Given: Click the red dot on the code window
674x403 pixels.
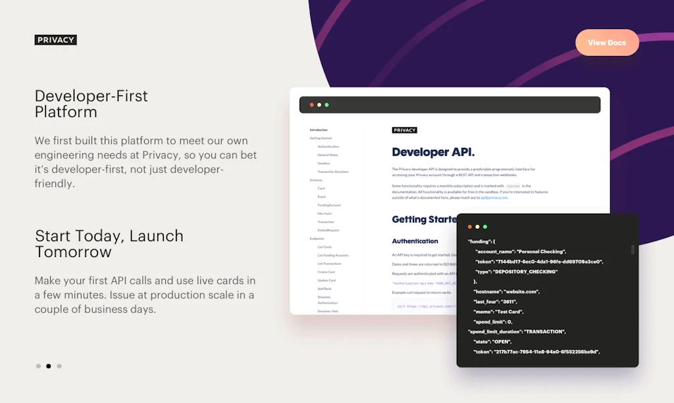Looking at the screenshot, I should (x=470, y=227).
